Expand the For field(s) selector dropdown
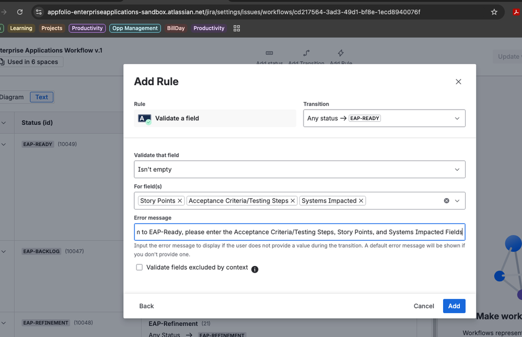 (457, 201)
